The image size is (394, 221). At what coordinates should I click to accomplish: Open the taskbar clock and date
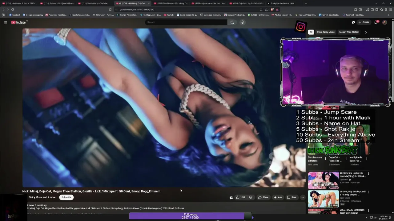click(x=384, y=218)
